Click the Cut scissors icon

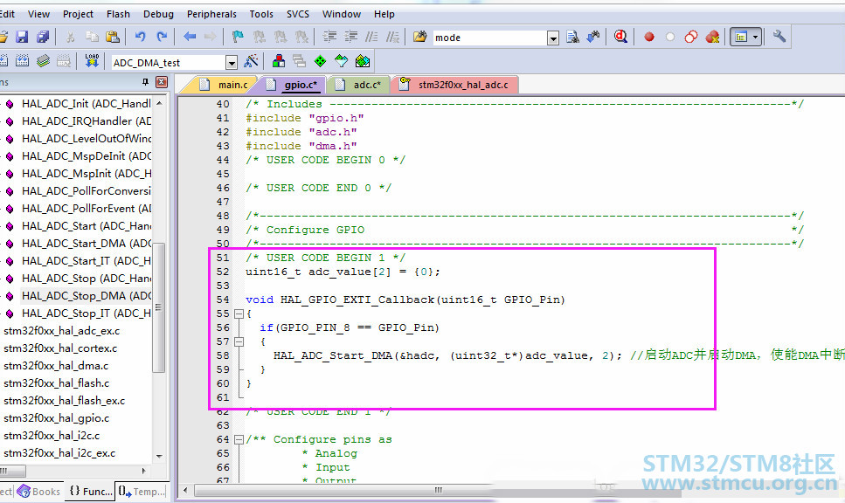click(70, 37)
